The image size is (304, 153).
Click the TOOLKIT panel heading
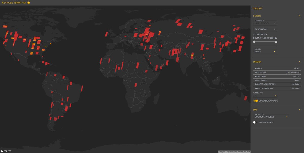pos(257,8)
